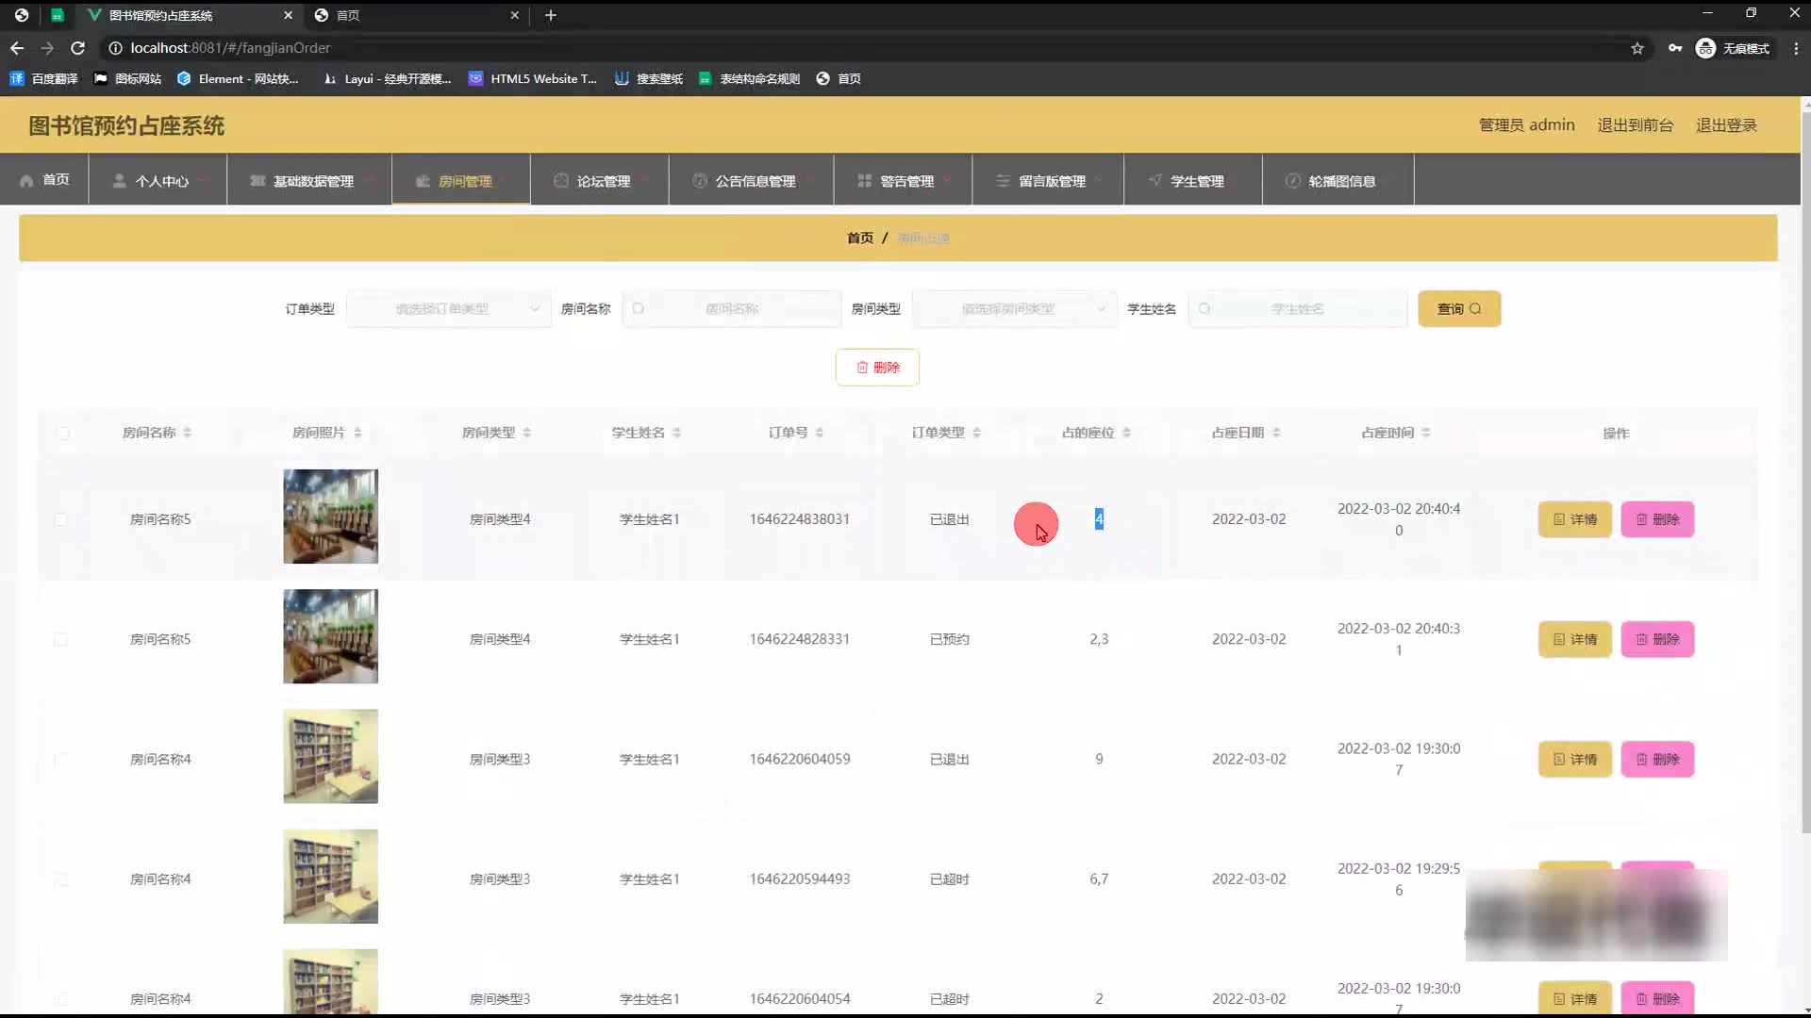Sort table by 订单号 column arrows
Image resolution: width=1811 pixels, height=1018 pixels.
tap(820, 433)
